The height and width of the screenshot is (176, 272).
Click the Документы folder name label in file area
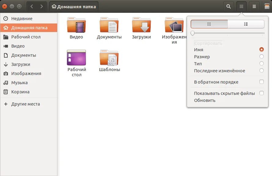(x=109, y=37)
